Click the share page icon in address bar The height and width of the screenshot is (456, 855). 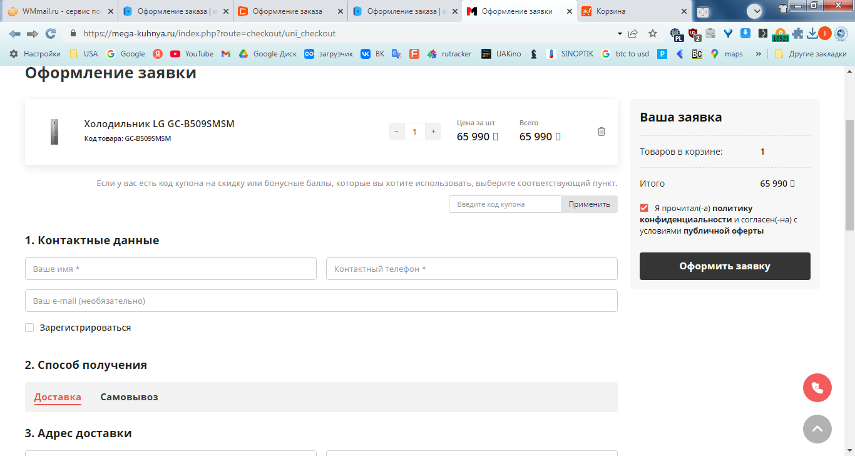[x=633, y=33]
